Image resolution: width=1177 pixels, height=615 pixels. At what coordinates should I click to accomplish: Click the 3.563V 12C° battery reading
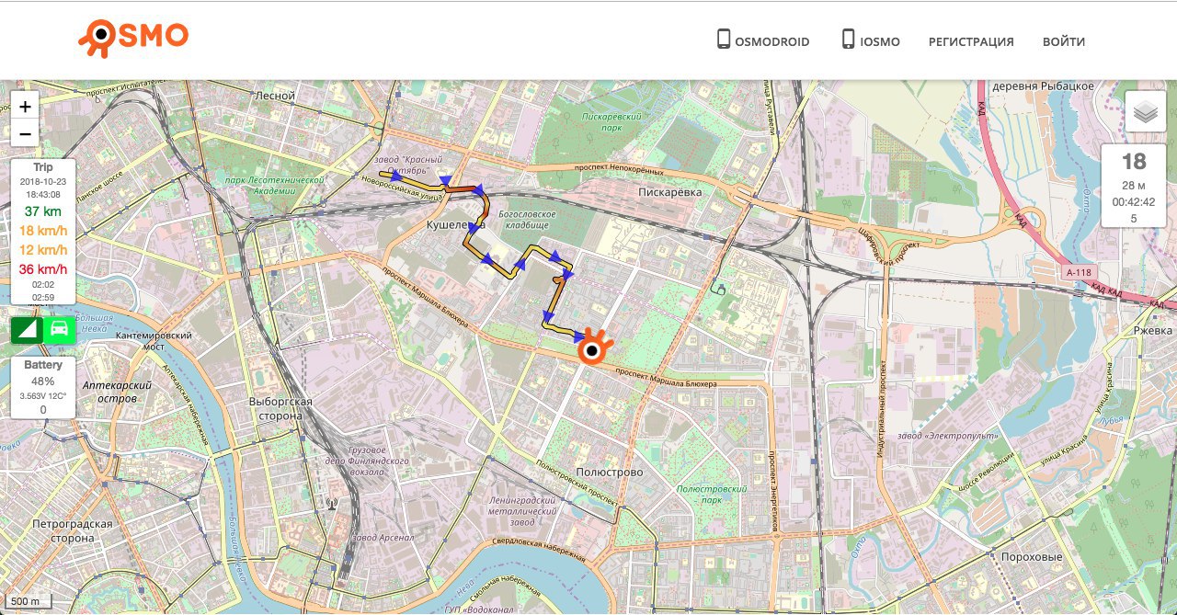(43, 396)
